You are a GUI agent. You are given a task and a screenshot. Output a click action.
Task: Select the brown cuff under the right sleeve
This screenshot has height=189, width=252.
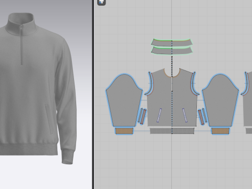pyautogui.click(x=220, y=131)
